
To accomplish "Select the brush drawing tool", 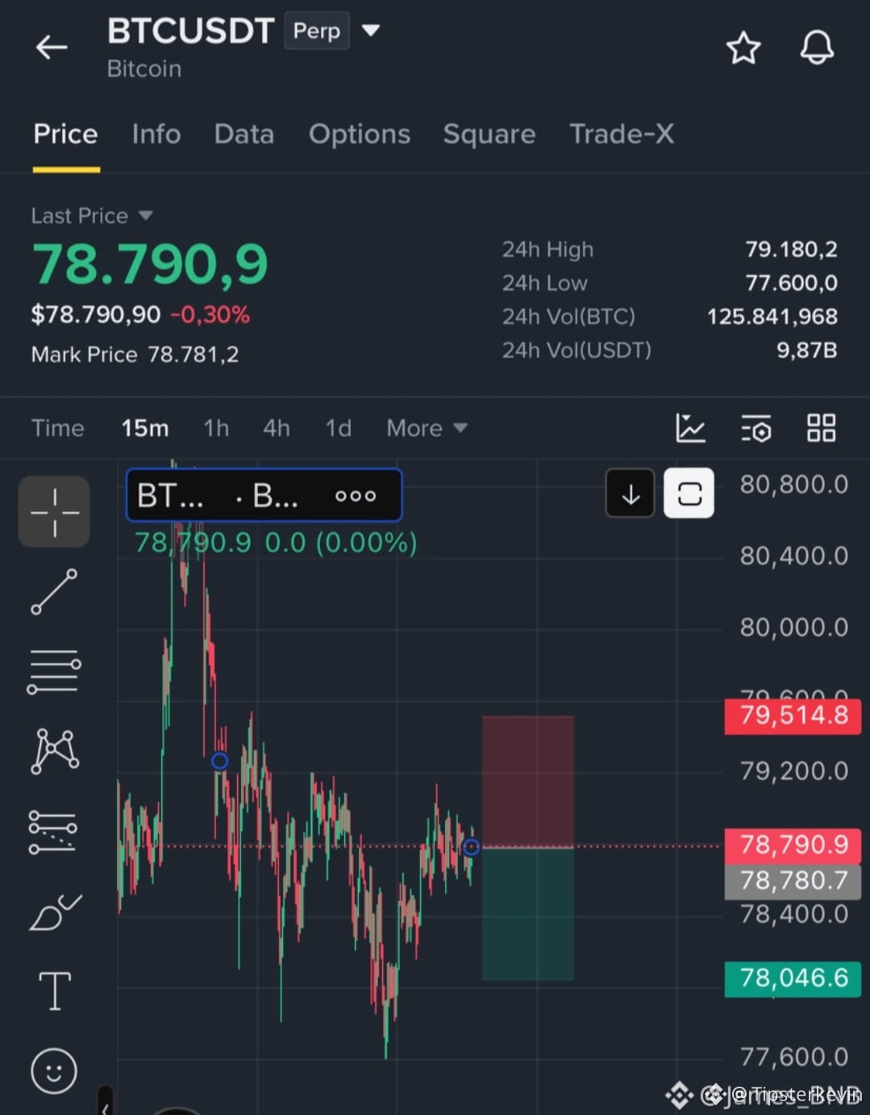I will (55, 912).
